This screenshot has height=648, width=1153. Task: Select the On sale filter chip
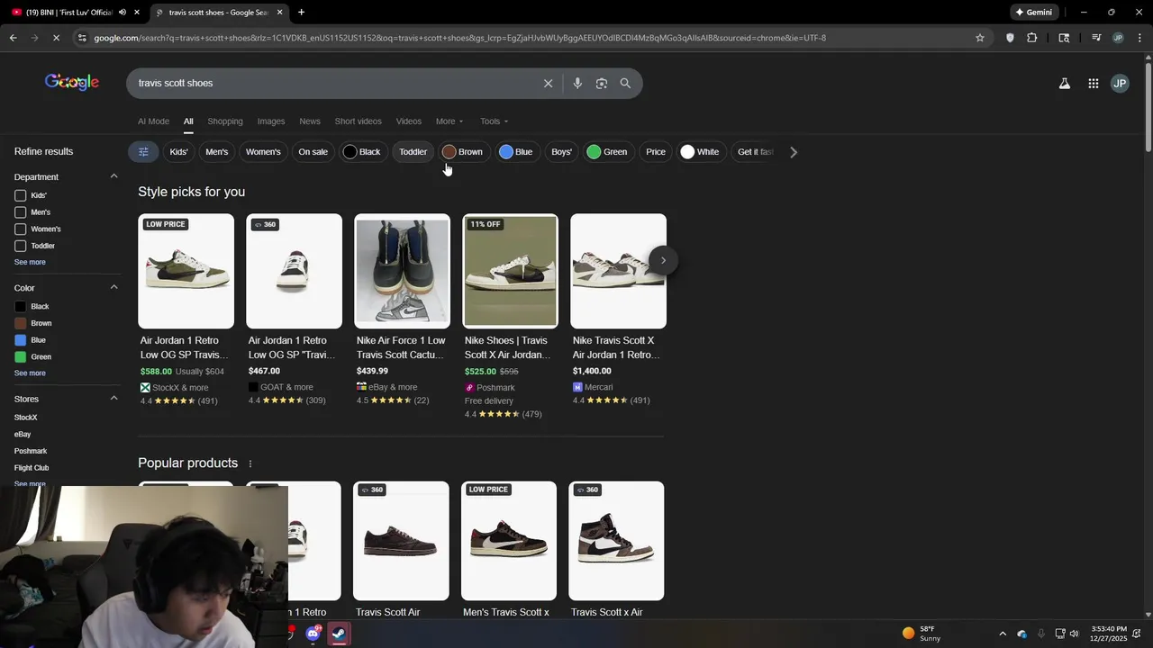coord(313,151)
